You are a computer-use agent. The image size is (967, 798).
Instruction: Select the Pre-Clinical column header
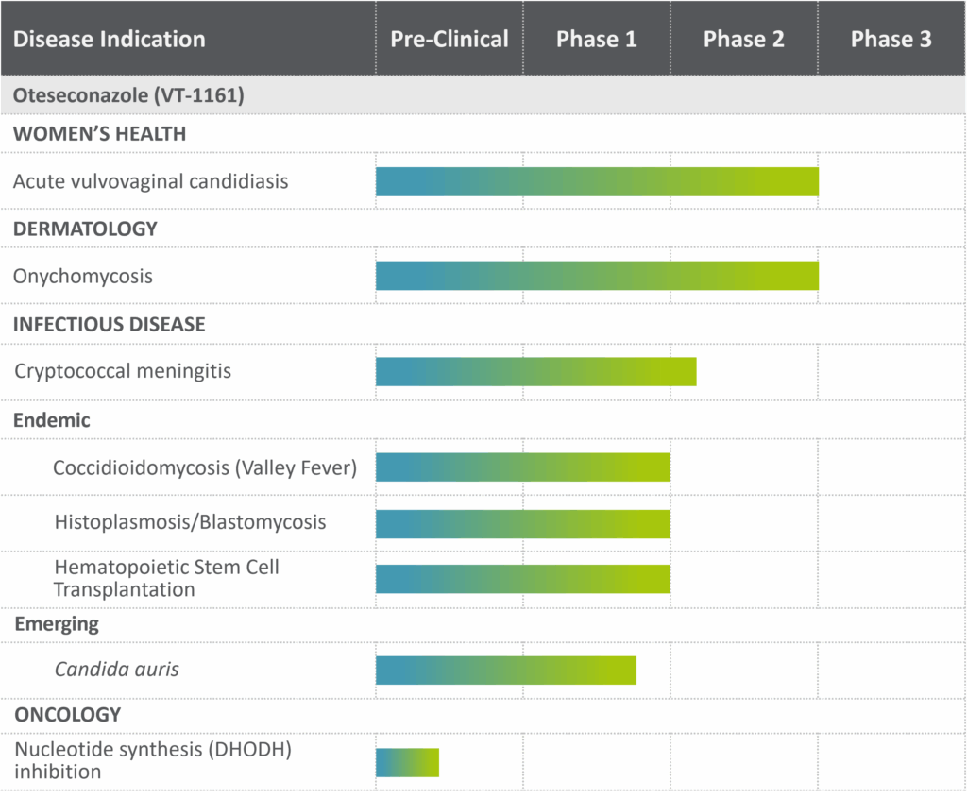click(450, 39)
